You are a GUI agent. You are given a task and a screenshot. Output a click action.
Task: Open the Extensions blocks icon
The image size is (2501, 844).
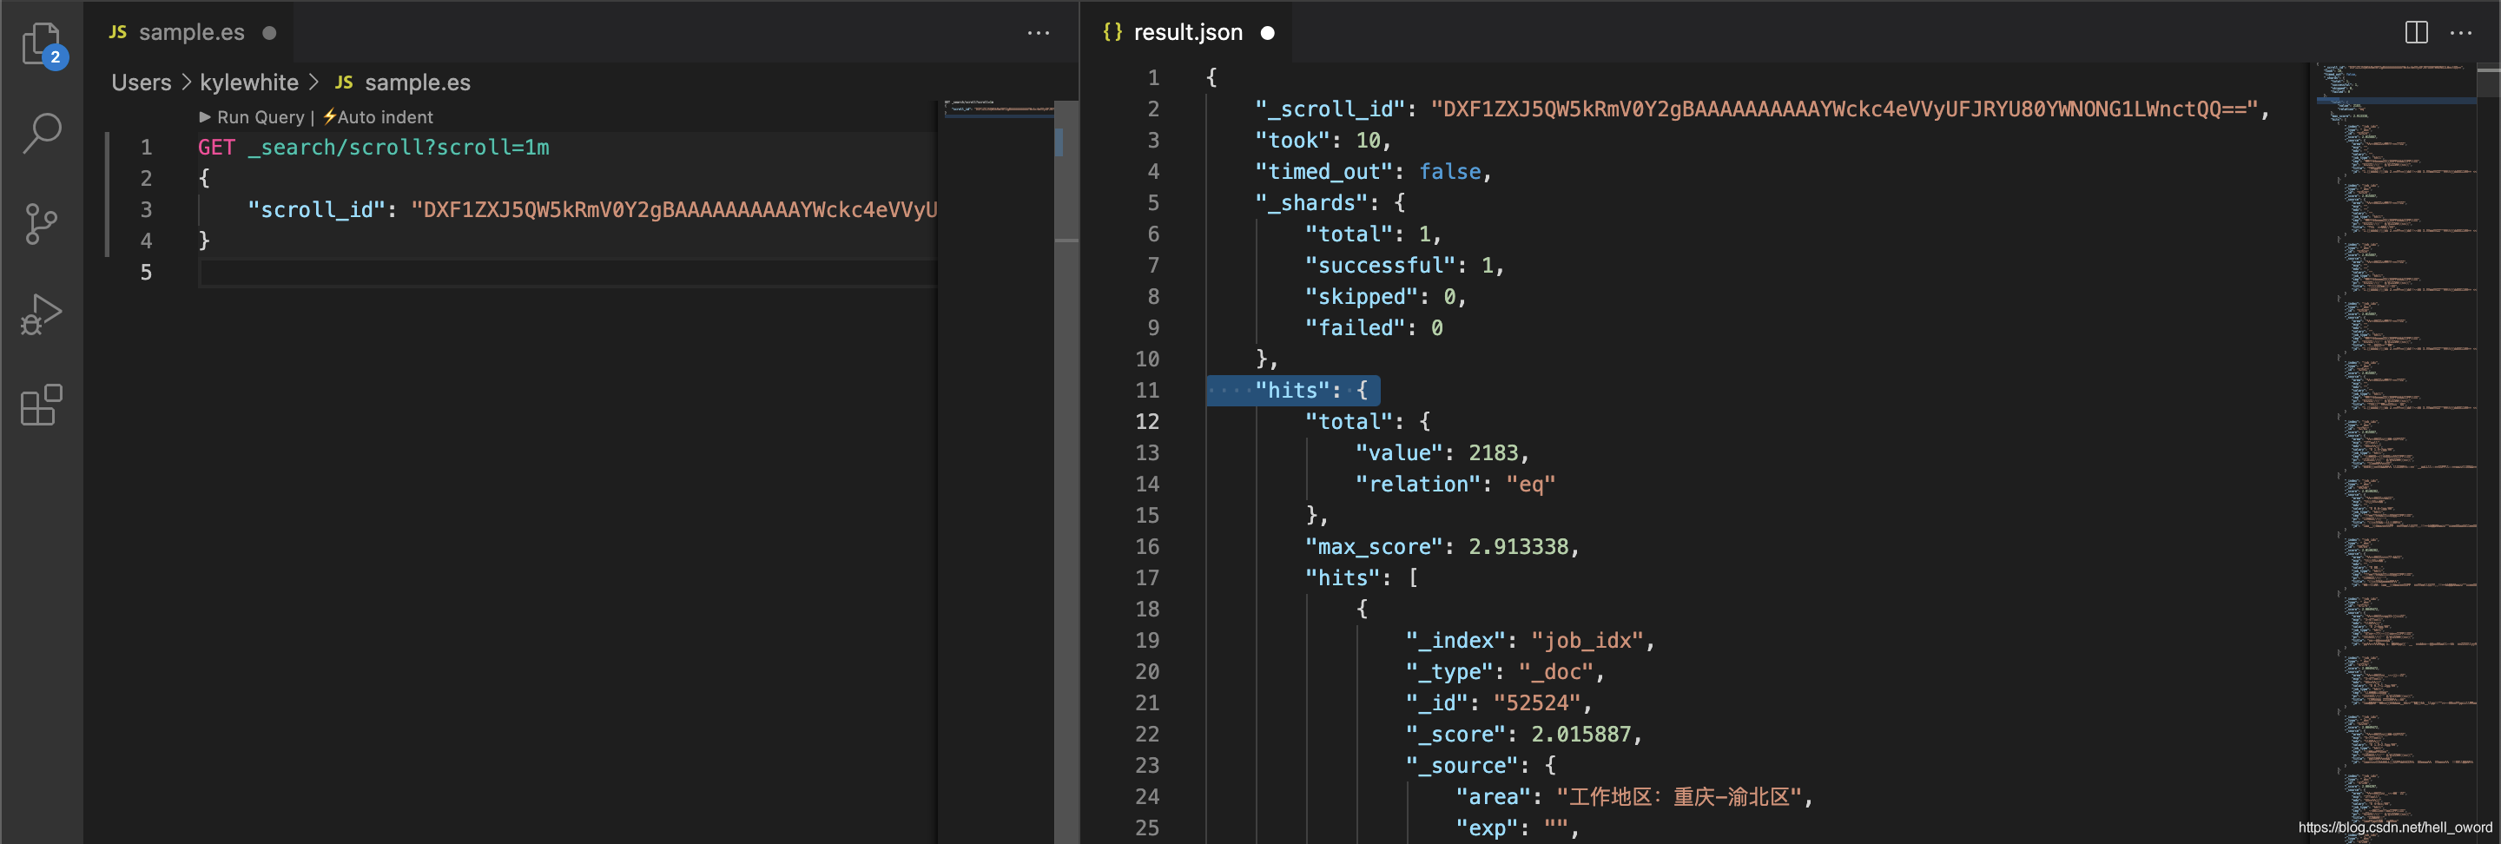coord(42,405)
